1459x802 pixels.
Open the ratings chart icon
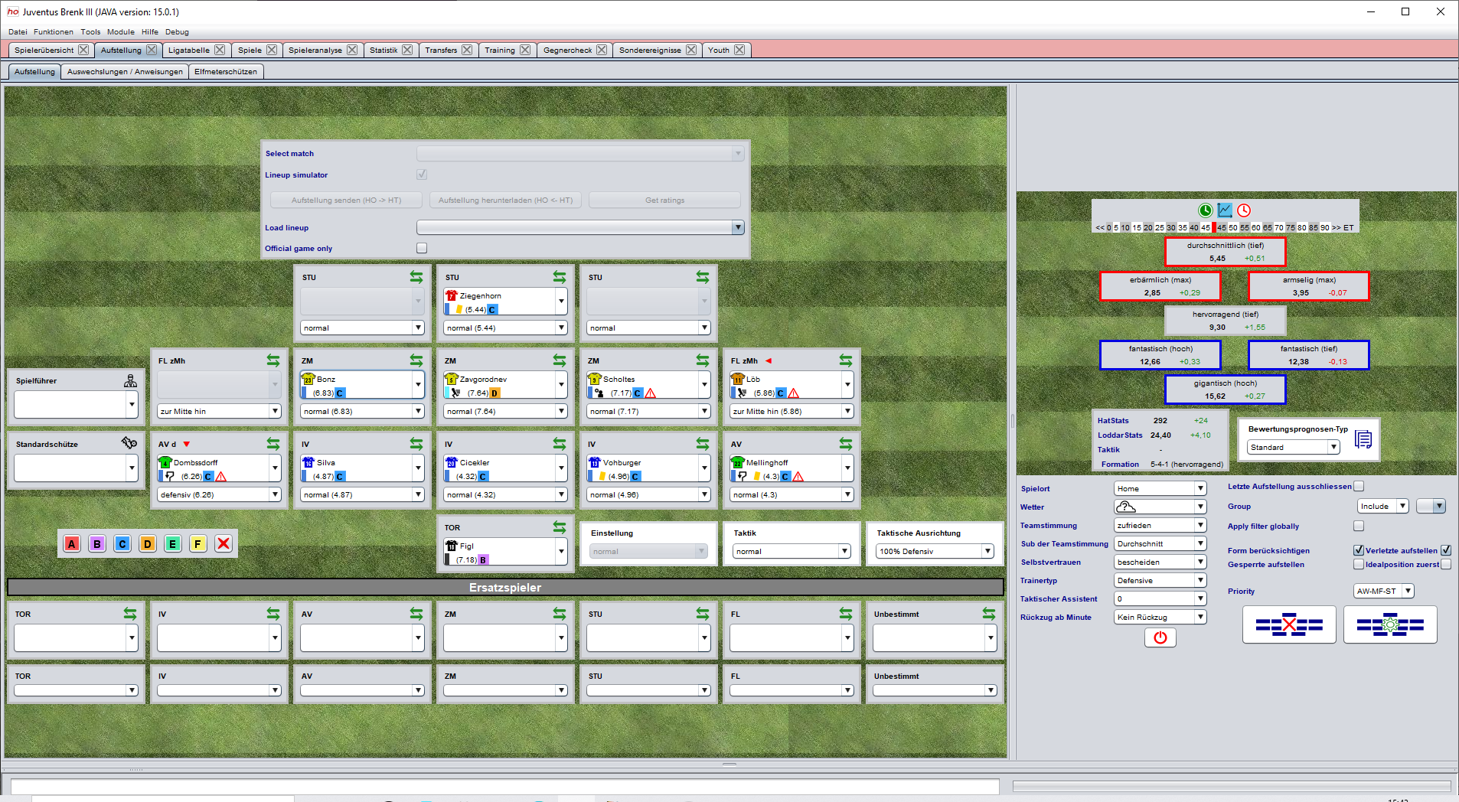1225,210
